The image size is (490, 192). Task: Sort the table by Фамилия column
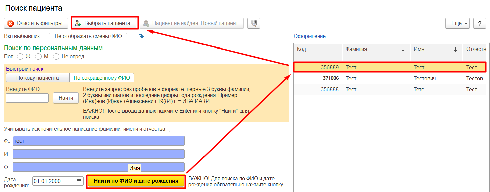(376, 49)
